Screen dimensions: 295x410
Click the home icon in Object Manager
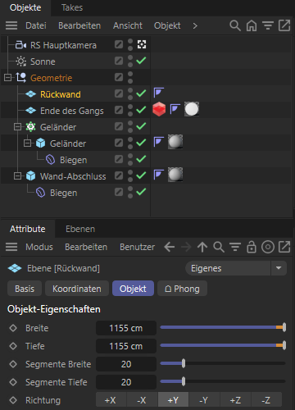coord(252,25)
